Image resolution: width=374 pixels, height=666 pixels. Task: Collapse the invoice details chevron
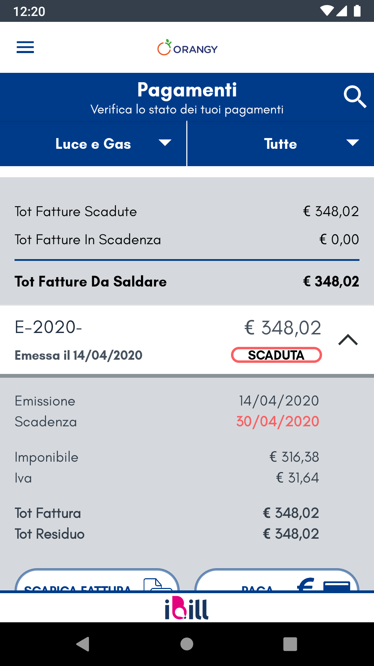coord(348,340)
